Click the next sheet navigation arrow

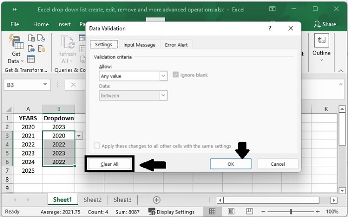tap(28, 200)
